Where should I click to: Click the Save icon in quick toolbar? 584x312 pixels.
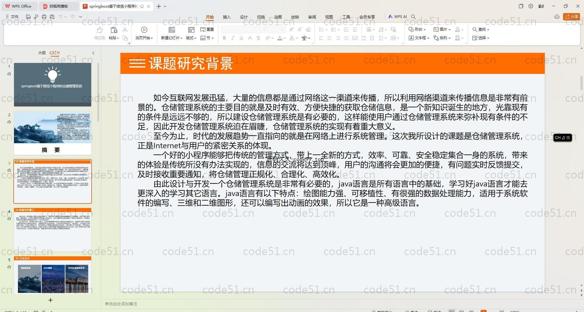coord(28,17)
